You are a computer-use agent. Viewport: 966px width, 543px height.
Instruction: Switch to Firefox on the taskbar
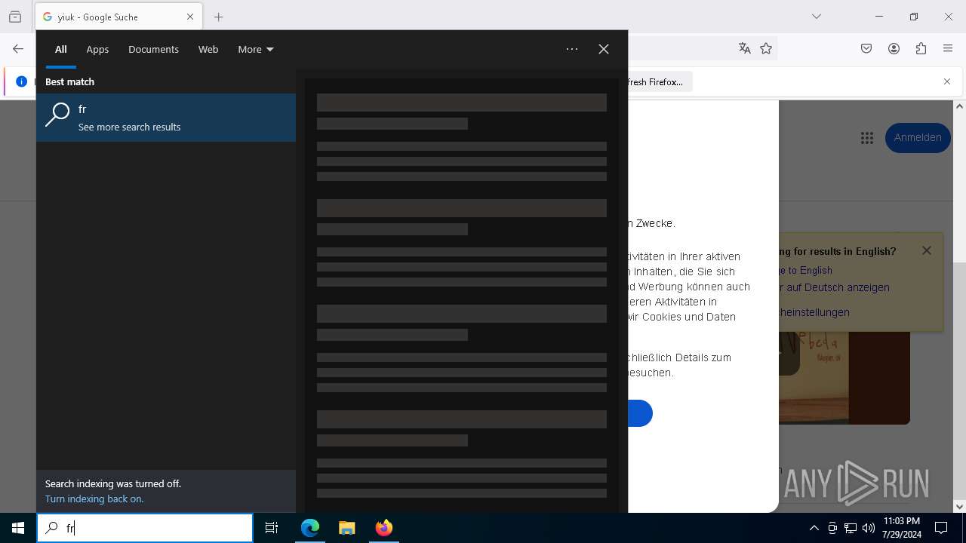point(384,528)
